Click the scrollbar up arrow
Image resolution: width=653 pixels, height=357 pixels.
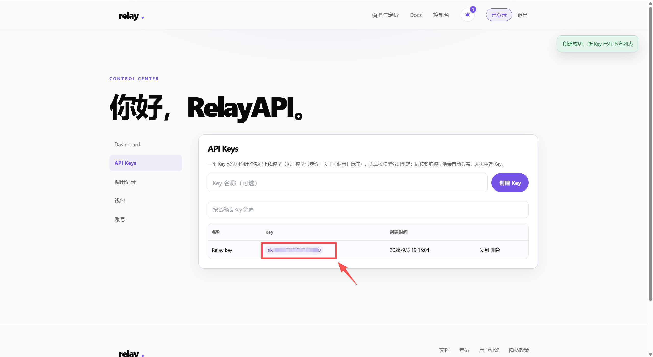tap(650, 3)
